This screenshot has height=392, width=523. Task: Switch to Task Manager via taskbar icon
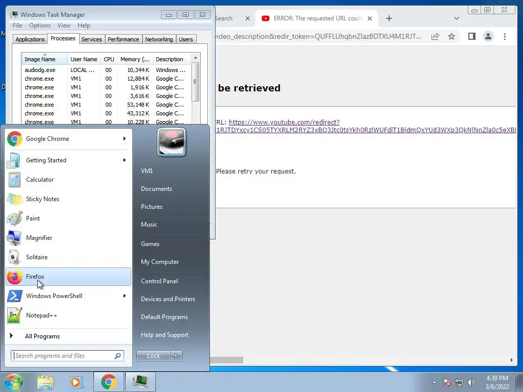[140, 382]
